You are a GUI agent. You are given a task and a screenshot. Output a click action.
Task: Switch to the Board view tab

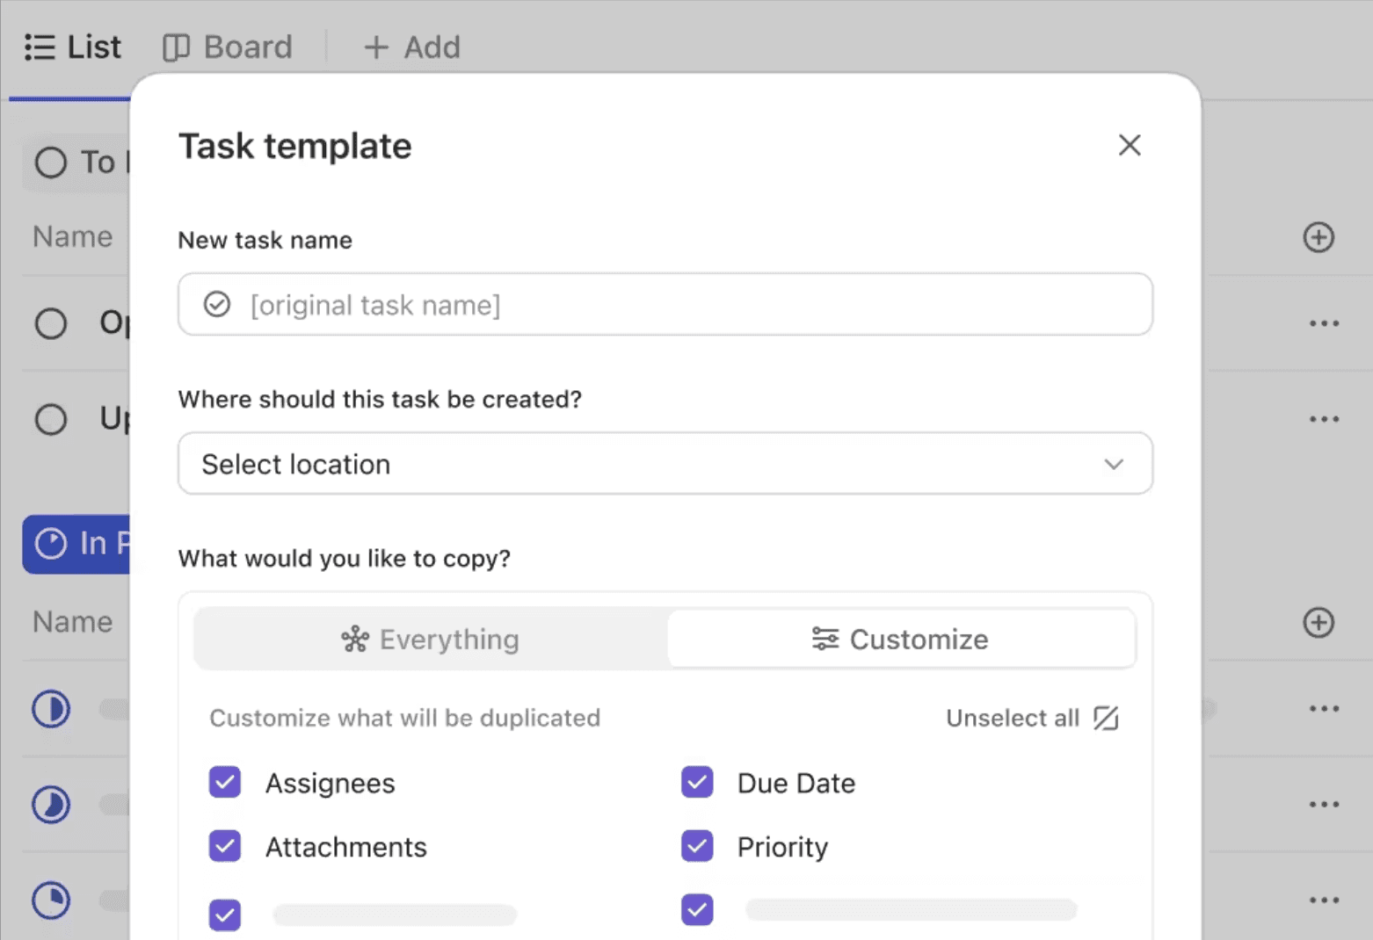coord(228,47)
